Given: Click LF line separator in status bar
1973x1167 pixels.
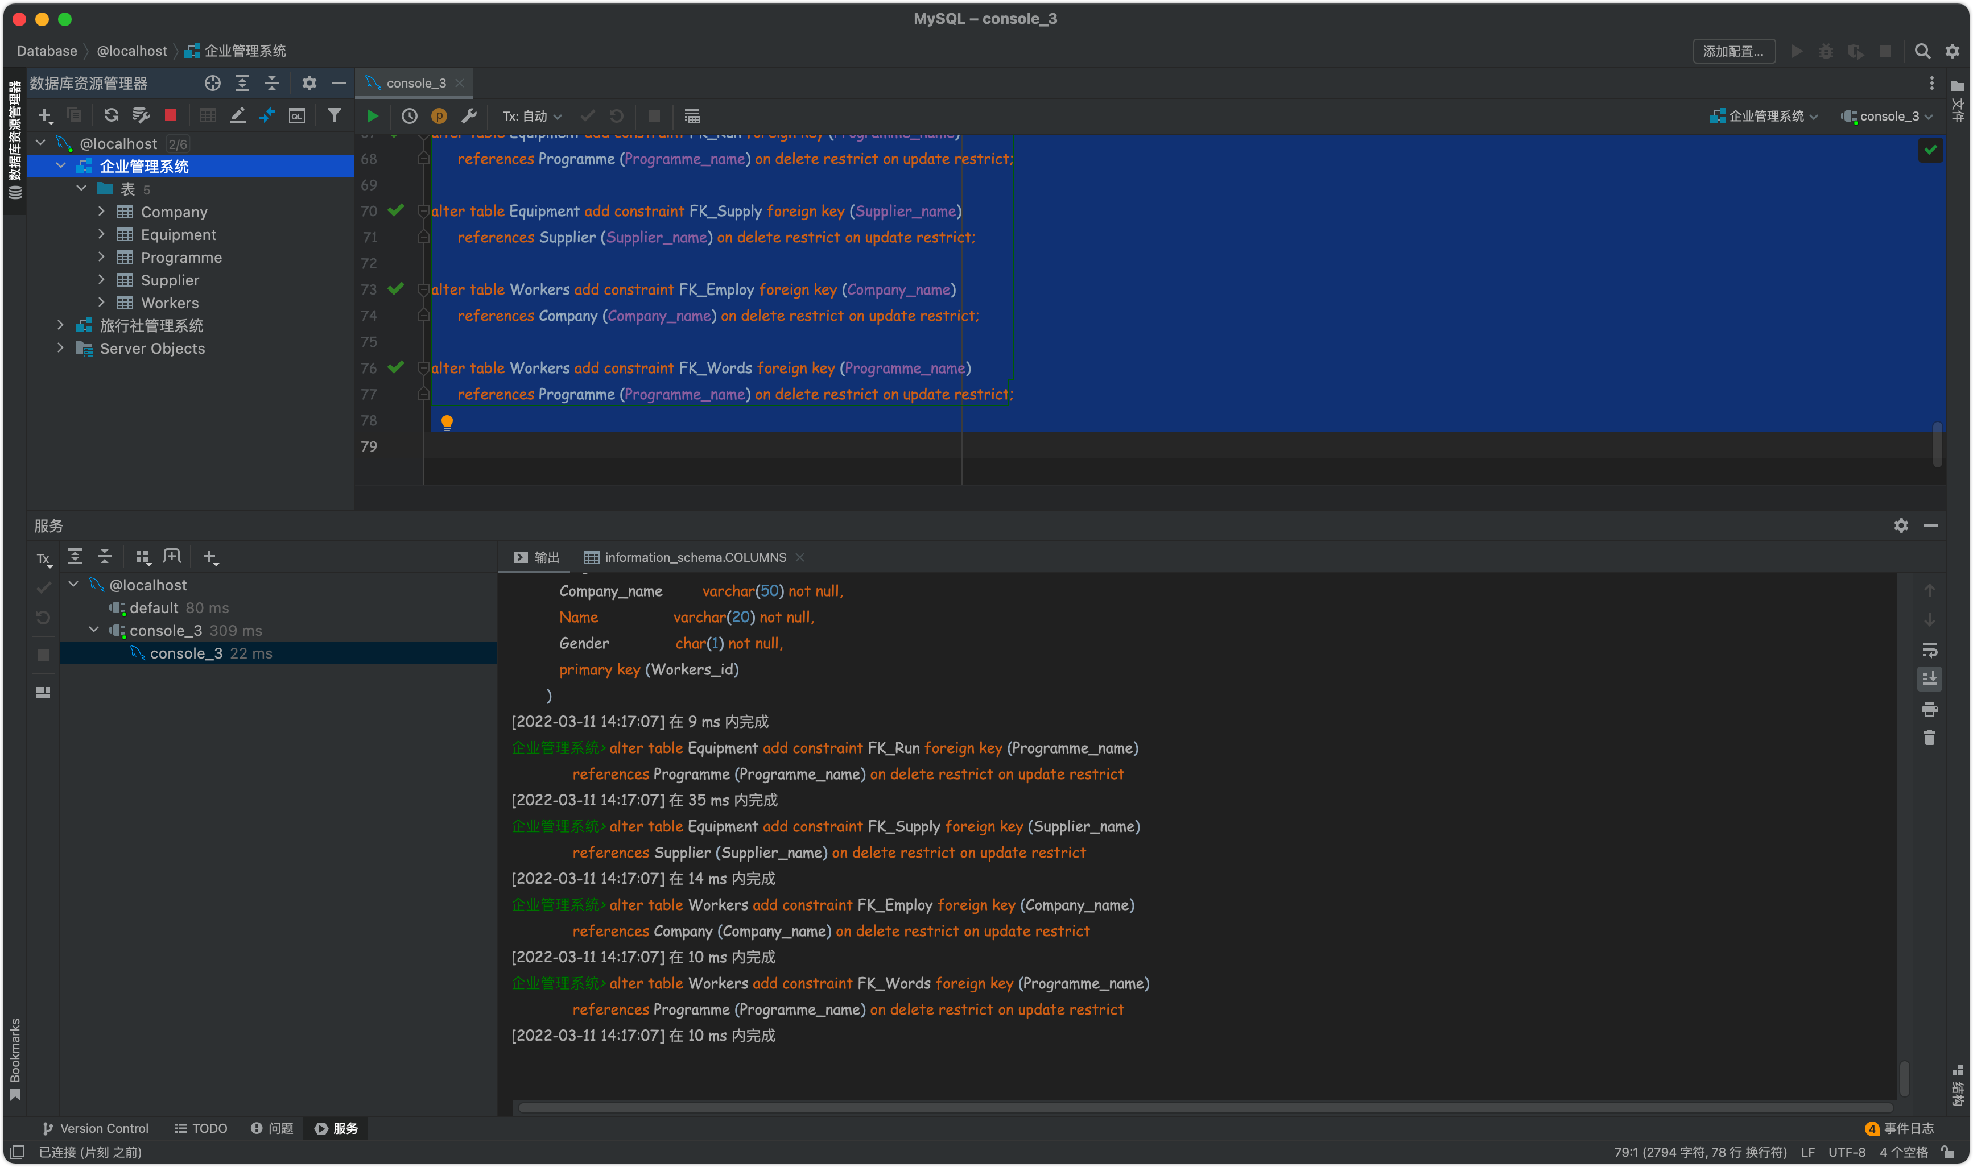Looking at the screenshot, I should 1808,1152.
